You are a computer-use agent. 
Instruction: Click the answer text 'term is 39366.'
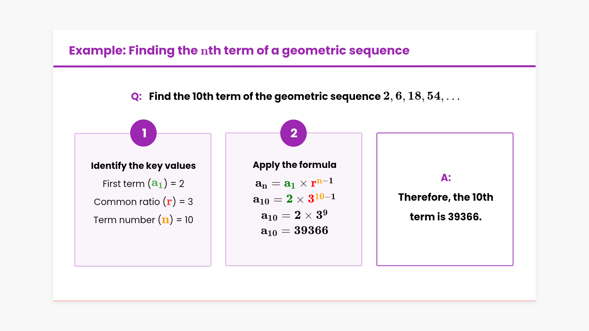coord(446,217)
